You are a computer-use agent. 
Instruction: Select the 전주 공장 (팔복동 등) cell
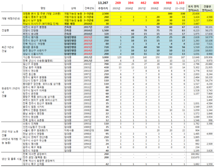[x=35, y=157]
